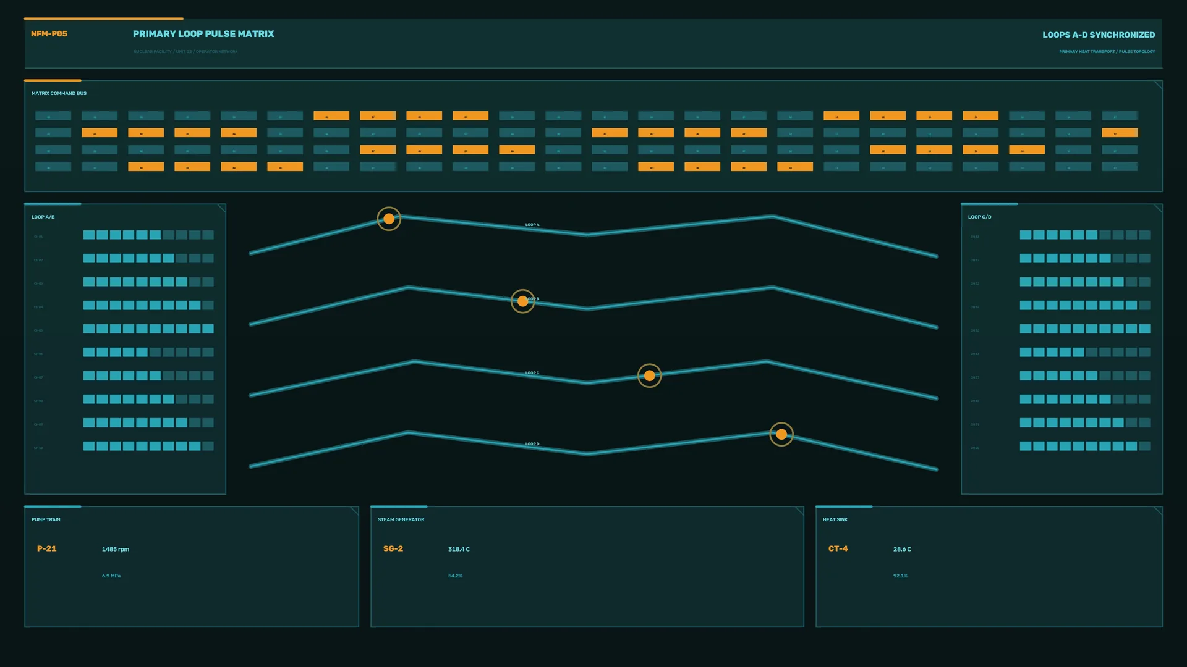Click the Loops A-D Synchronized status

(1099, 35)
